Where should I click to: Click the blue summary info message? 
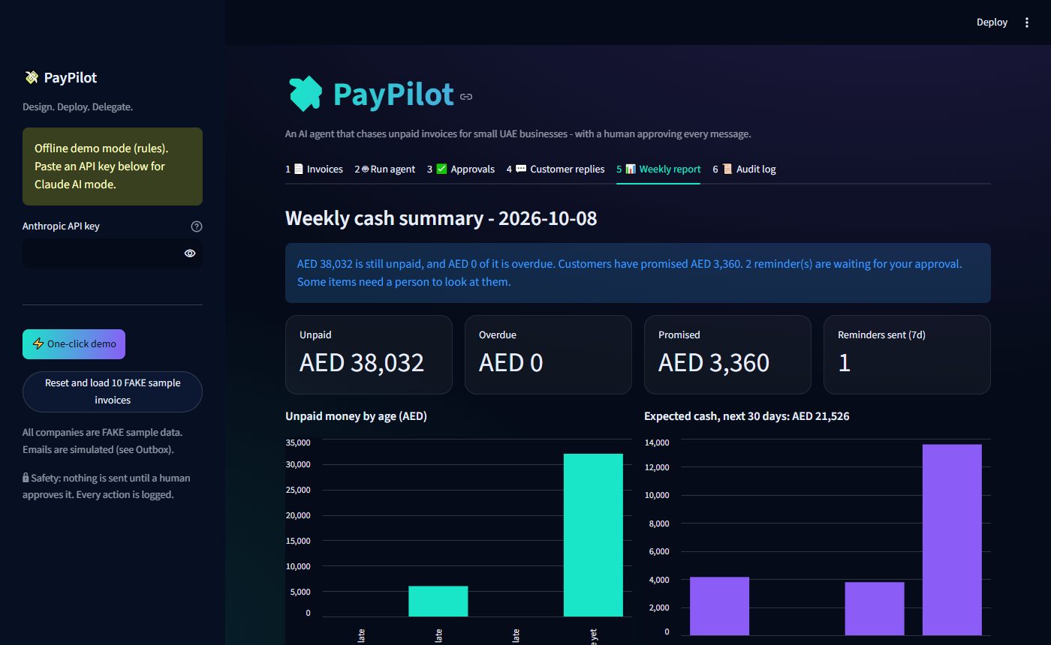click(x=638, y=273)
